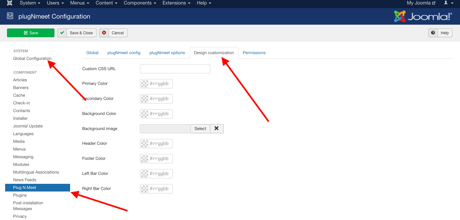
Task: Clear the Background image using the X icon
Action: [x=216, y=128]
